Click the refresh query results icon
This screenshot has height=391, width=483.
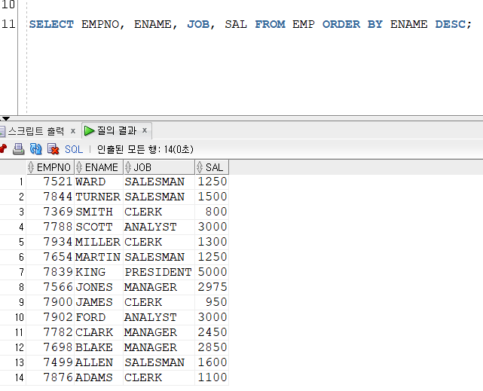click(35, 148)
